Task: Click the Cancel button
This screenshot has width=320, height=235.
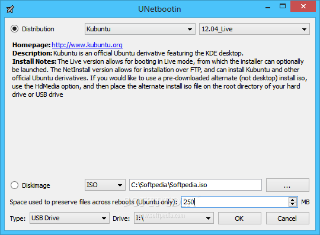Action: (287, 218)
